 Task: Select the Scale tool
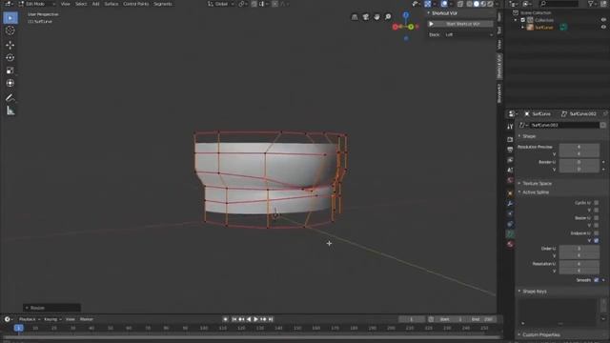point(10,71)
